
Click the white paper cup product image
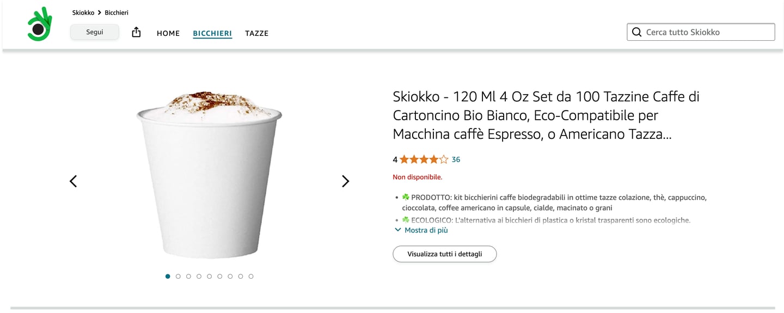click(210, 180)
